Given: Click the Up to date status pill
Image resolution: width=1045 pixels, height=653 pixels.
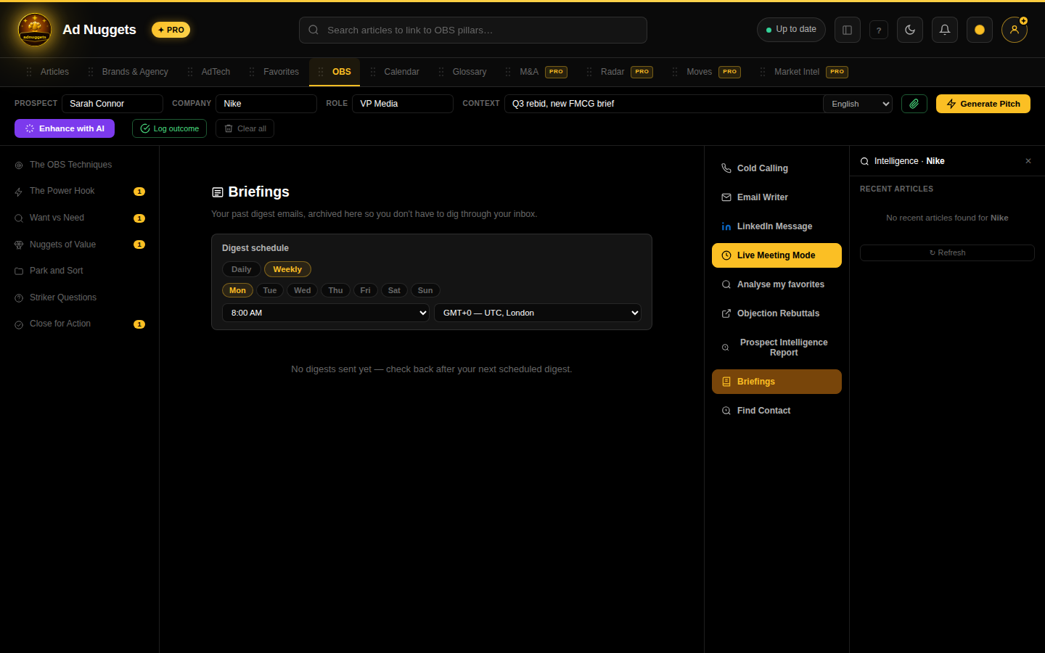Looking at the screenshot, I should [x=791, y=30].
